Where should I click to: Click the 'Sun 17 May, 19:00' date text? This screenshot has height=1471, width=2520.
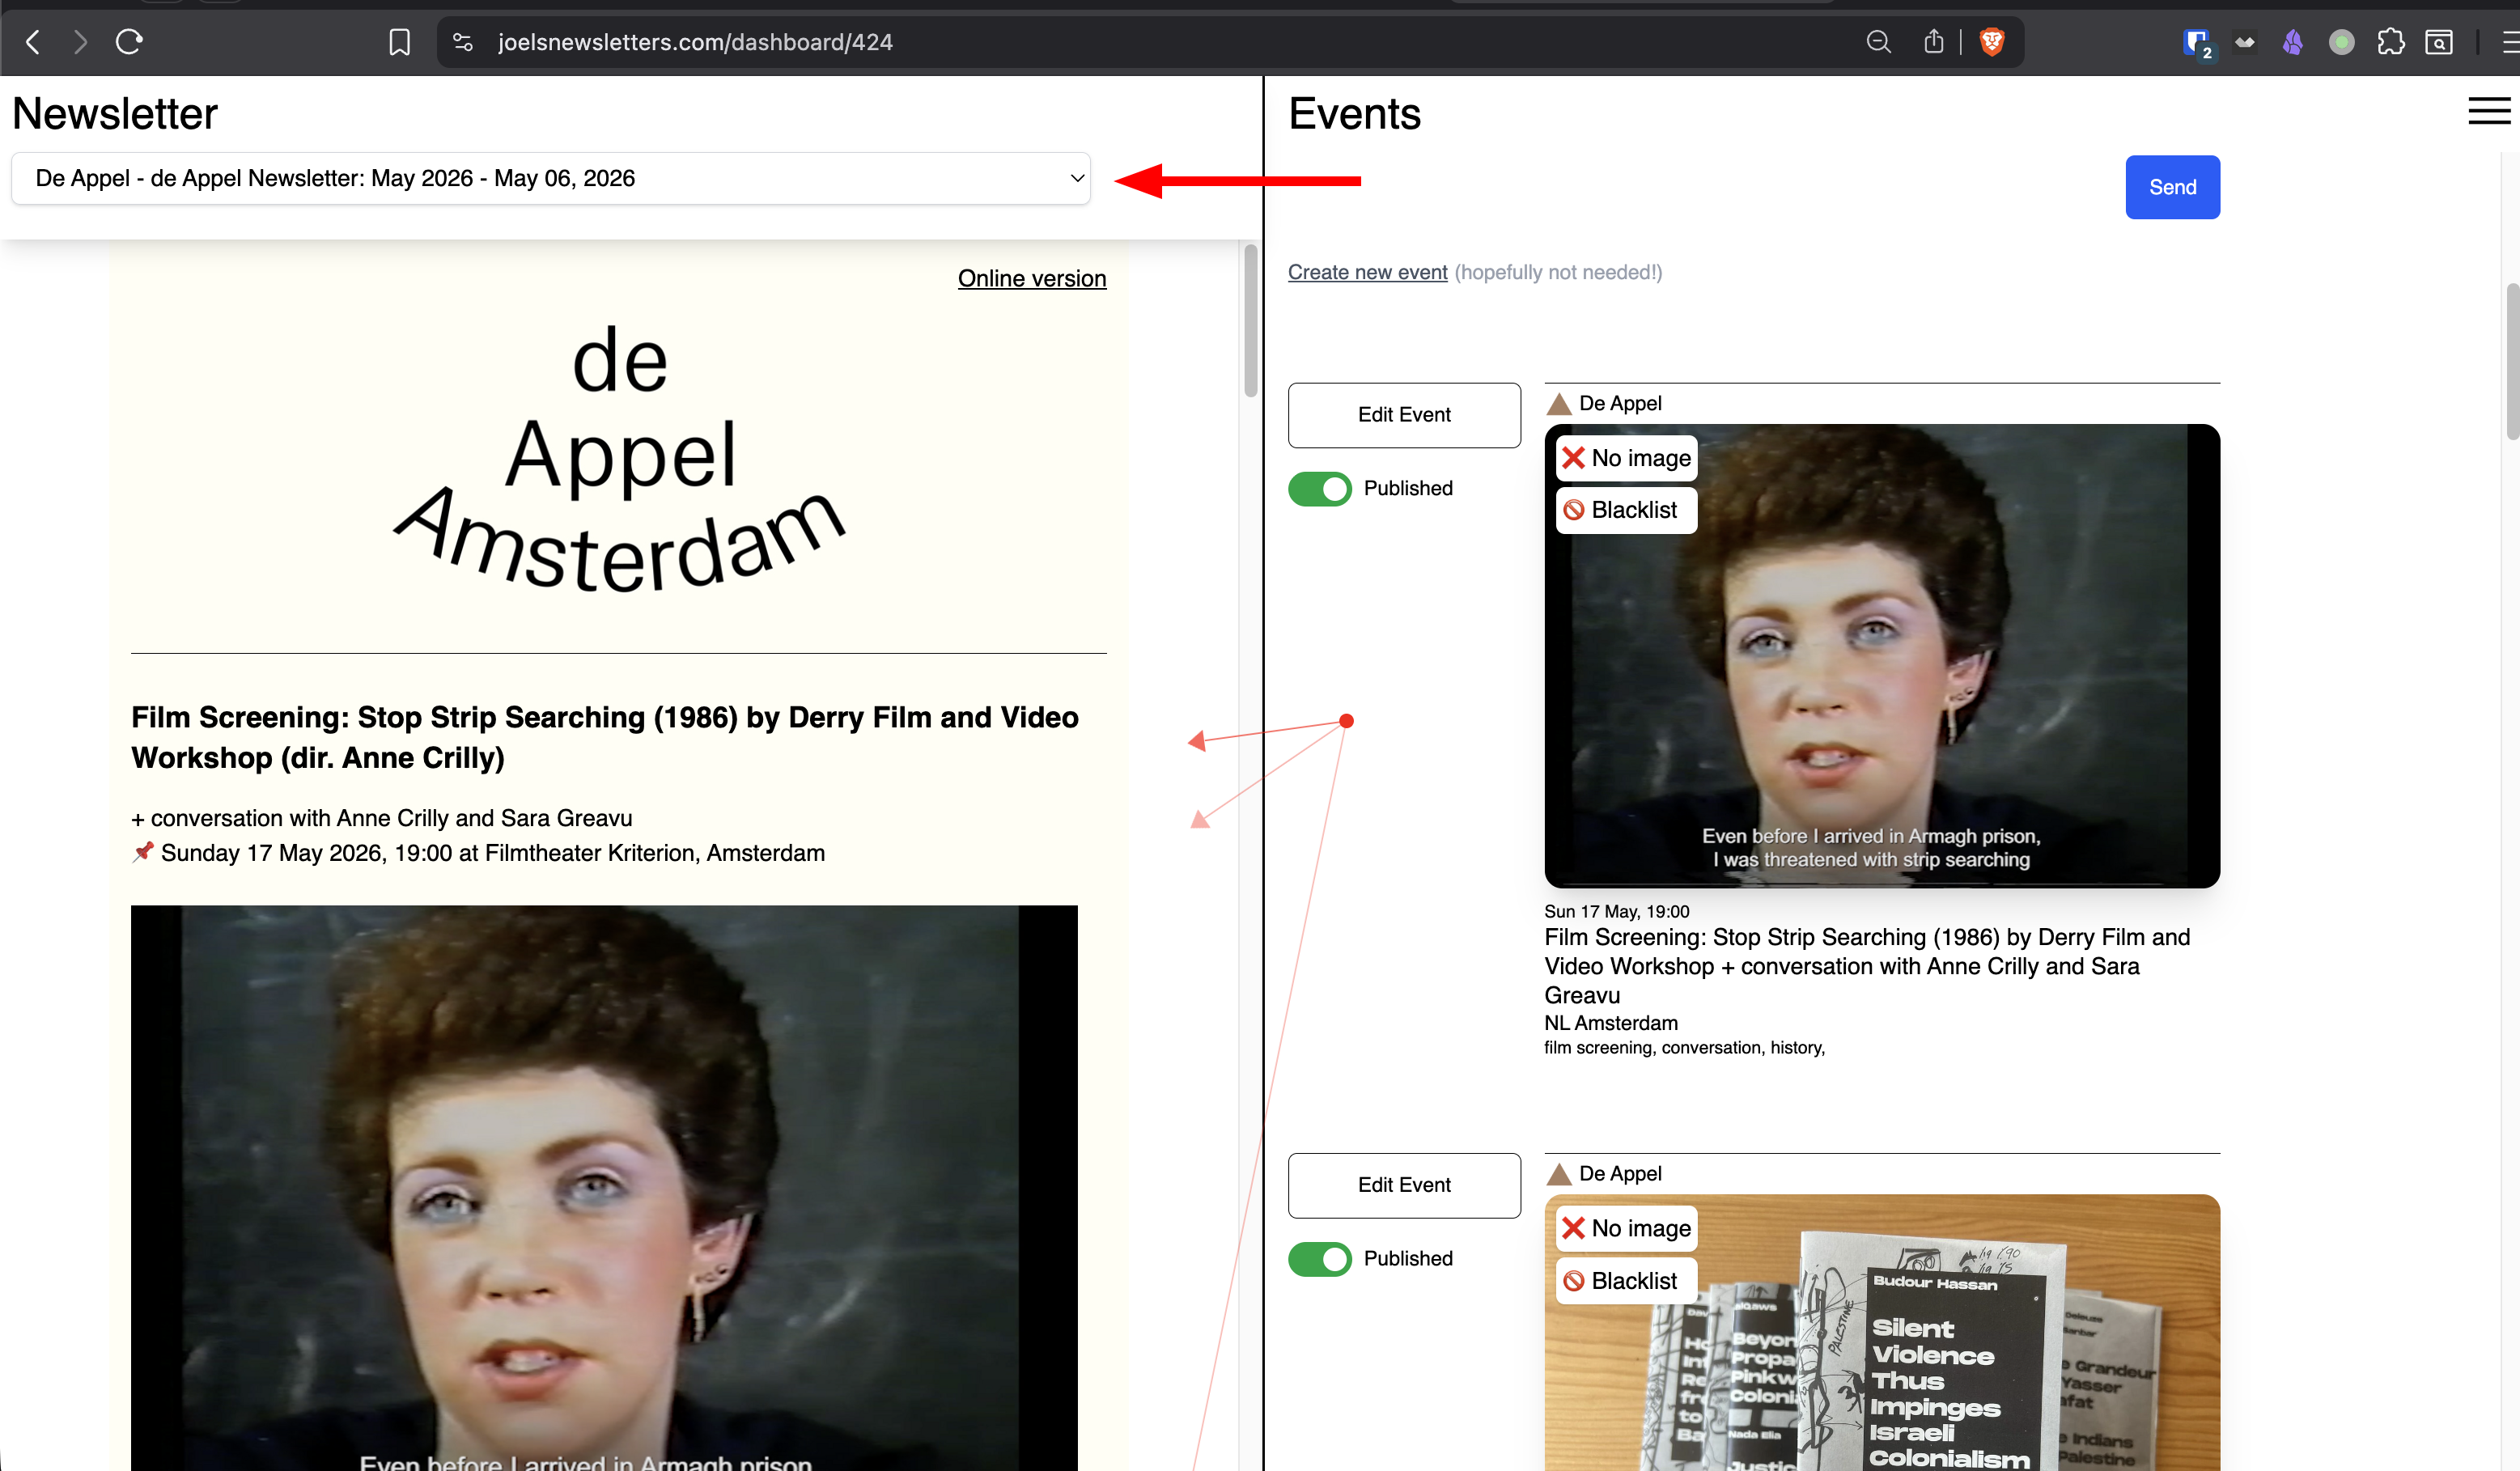tap(1617, 911)
